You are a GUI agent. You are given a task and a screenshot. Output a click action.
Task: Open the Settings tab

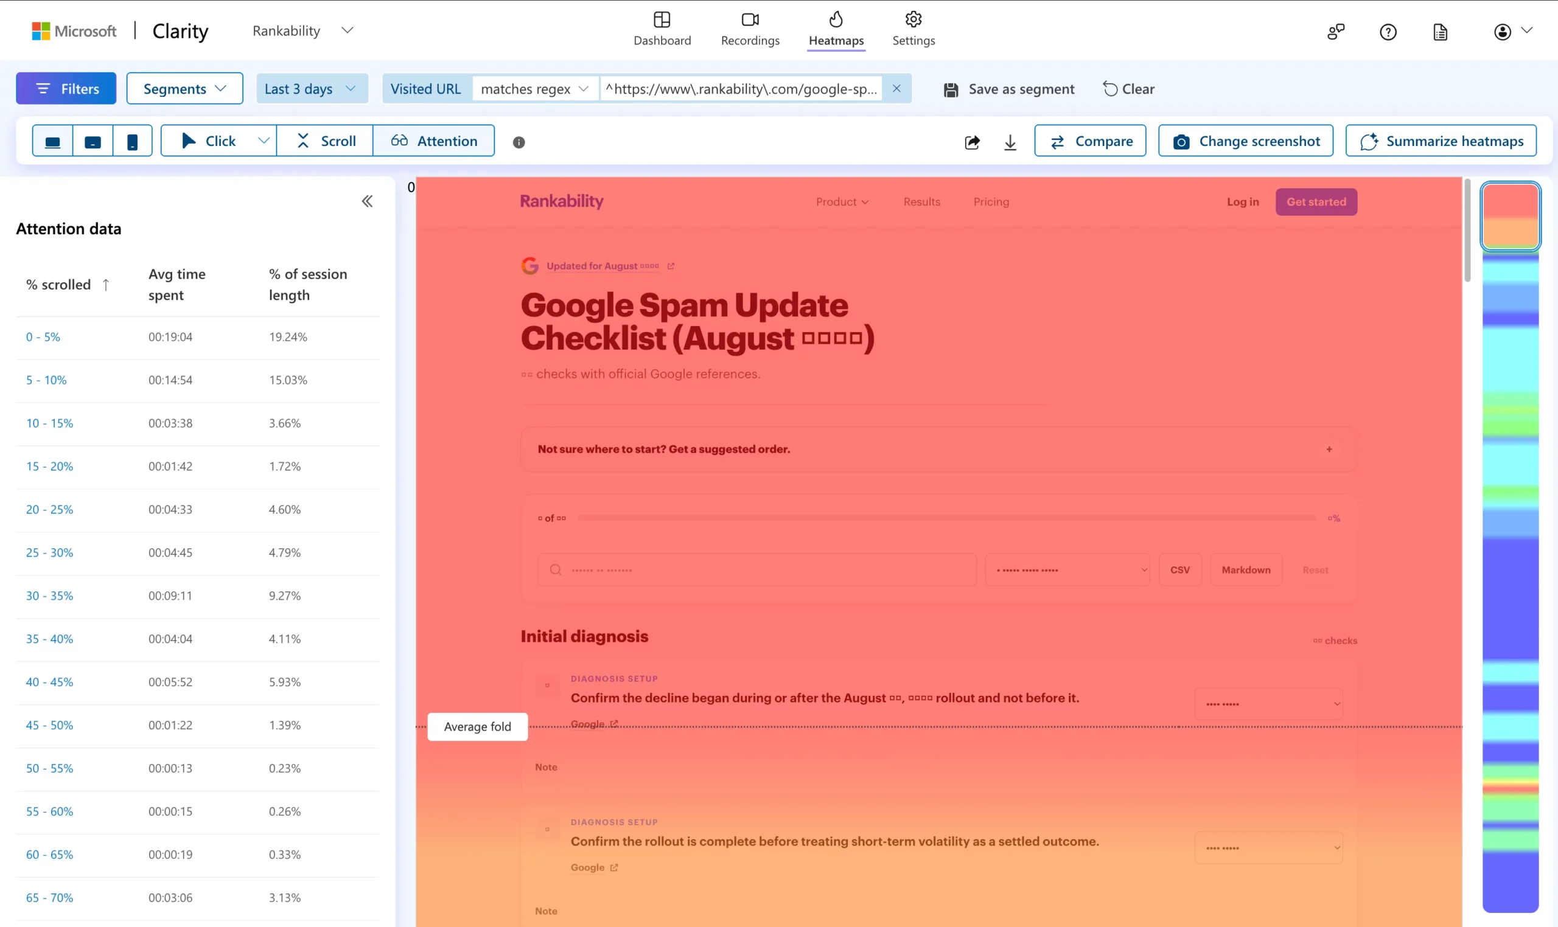pyautogui.click(x=913, y=29)
